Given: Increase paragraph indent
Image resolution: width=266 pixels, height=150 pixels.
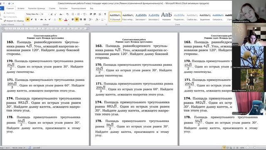Looking at the screenshot, I should [95, 14].
